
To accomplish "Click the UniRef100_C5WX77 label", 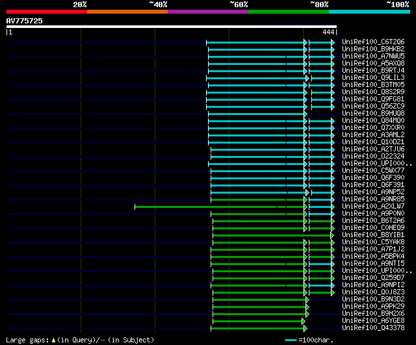I will pos(373,171).
